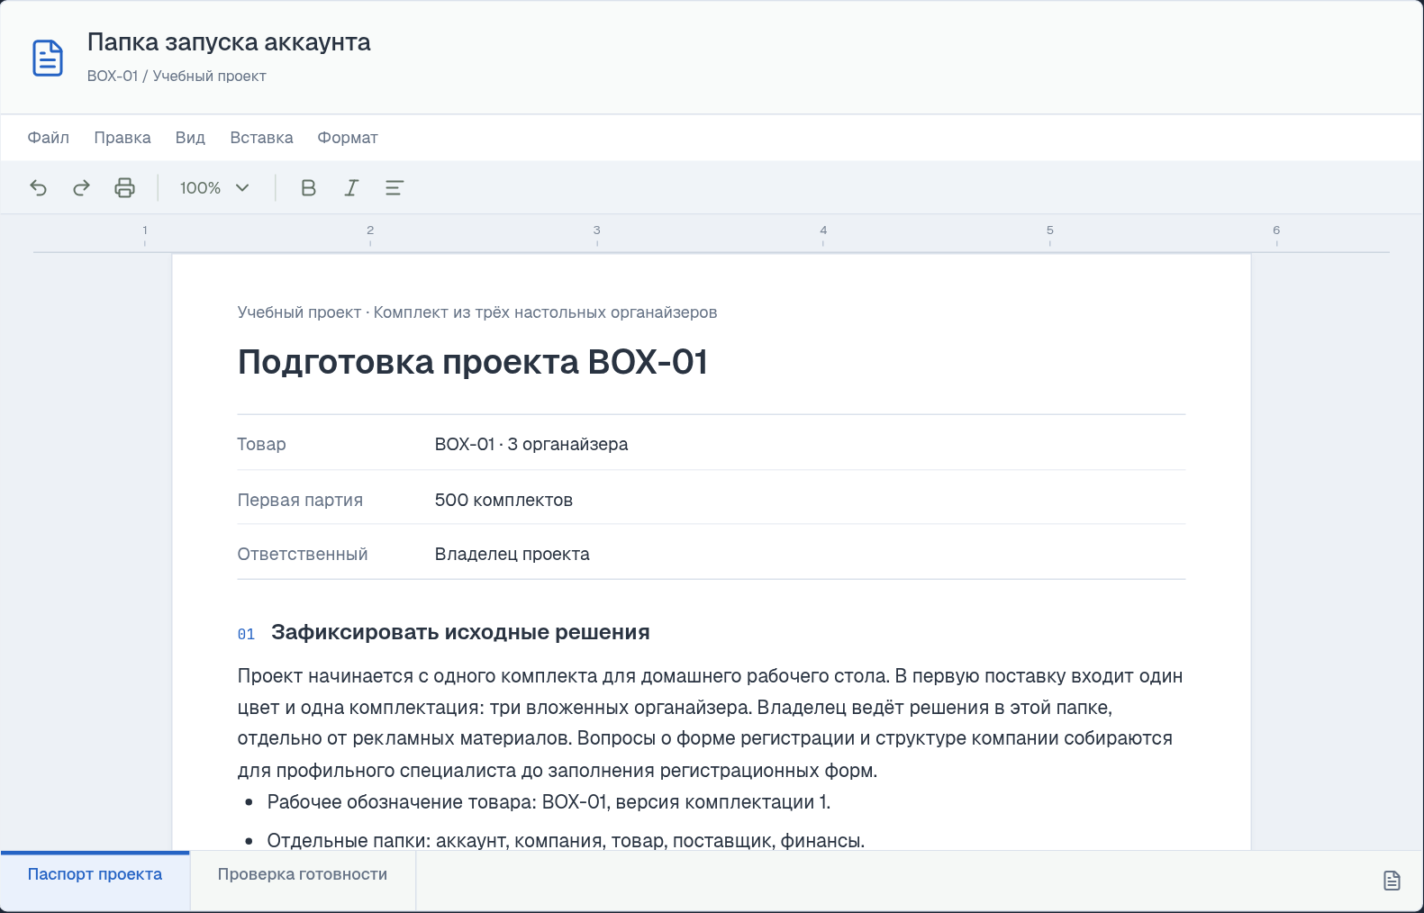Click the document file icon in header
The image size is (1424, 913).
click(x=48, y=59)
